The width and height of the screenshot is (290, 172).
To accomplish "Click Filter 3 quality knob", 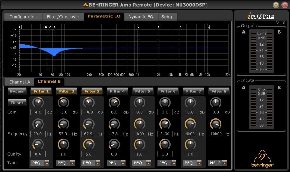I will coord(89,144).
